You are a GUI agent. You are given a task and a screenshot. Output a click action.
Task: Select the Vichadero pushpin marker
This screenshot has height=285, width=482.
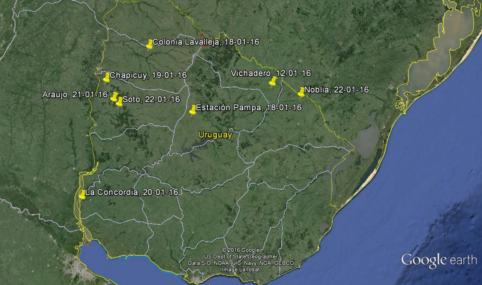coord(273,81)
